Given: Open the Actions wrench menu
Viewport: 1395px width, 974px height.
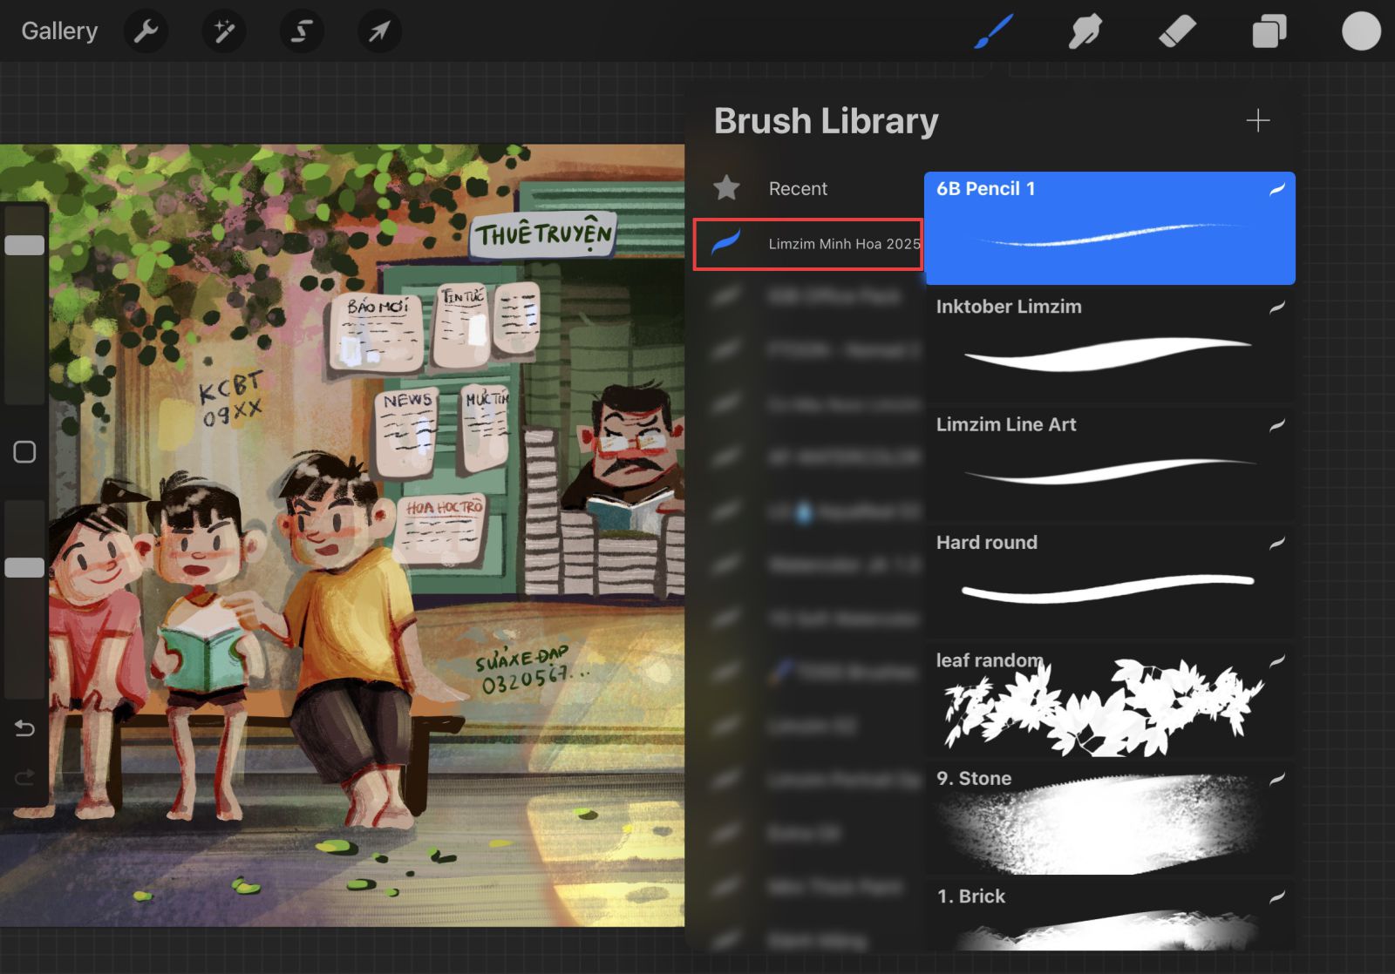Looking at the screenshot, I should pyautogui.click(x=146, y=31).
